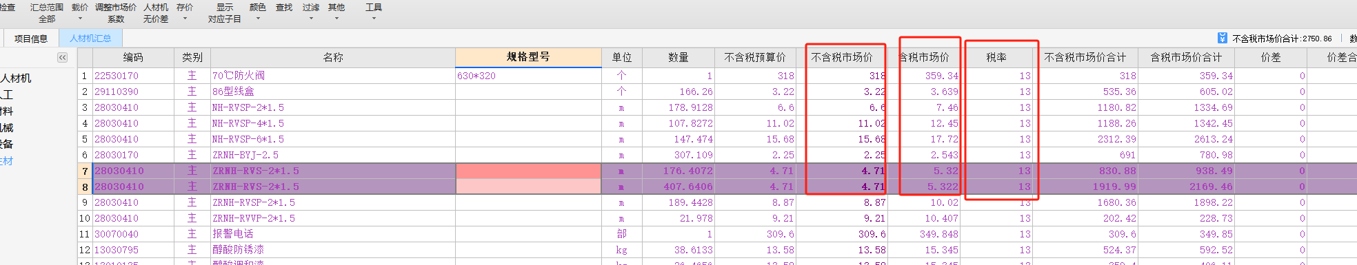1357x265 pixels.
Task: Collapse the left panel with double-chevron icon
Action: tap(62, 58)
